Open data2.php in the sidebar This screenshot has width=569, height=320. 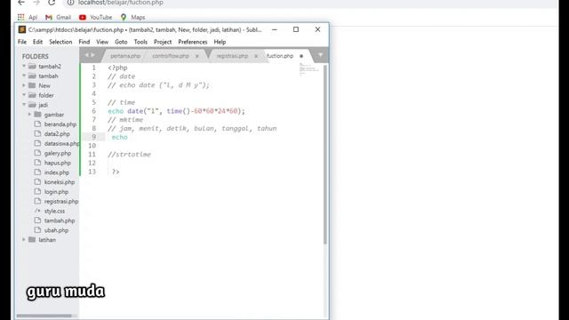pos(57,134)
